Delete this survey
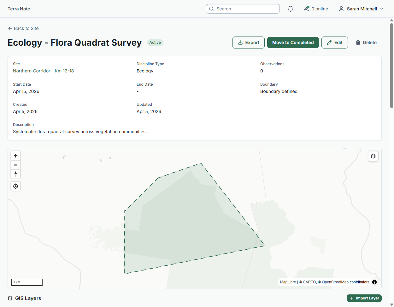 click(366, 43)
